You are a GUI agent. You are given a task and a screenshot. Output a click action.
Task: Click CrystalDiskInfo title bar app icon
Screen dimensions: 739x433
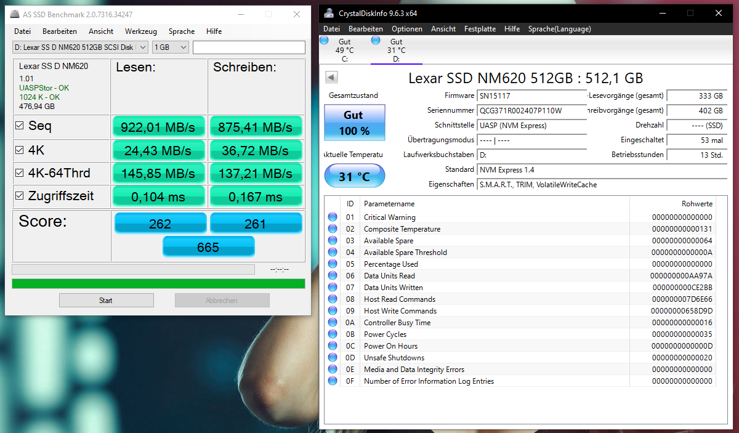[329, 13]
